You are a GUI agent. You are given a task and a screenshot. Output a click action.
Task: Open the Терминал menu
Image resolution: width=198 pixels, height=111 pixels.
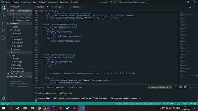(x=64, y=2)
